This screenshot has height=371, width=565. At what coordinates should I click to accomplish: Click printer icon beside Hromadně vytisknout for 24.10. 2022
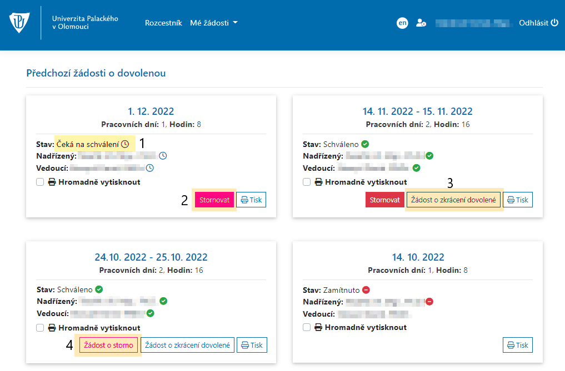tap(52, 328)
